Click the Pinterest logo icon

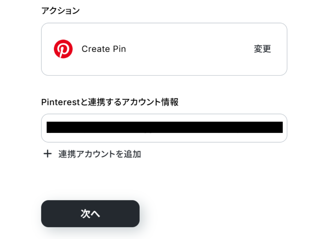[63, 49]
